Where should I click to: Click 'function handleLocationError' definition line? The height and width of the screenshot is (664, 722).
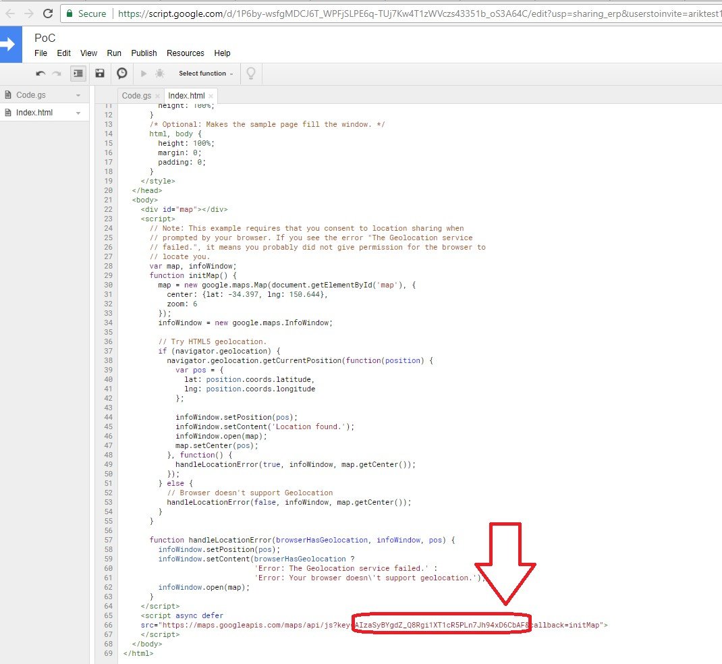302,540
